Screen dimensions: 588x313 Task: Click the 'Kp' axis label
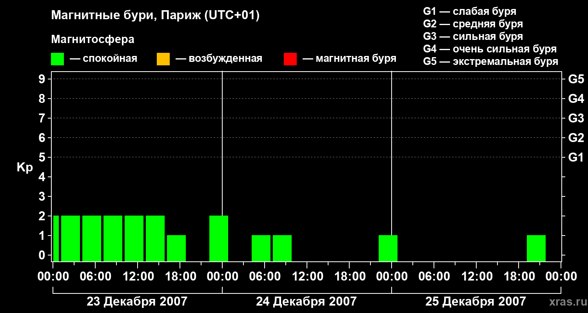click(x=25, y=167)
